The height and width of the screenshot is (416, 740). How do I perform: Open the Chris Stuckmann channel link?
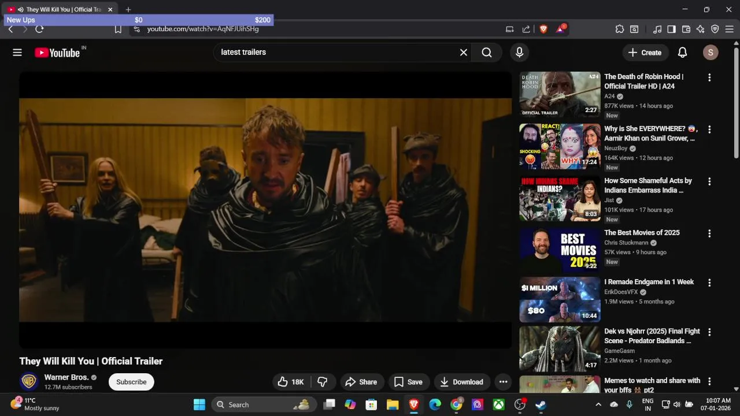626,243
